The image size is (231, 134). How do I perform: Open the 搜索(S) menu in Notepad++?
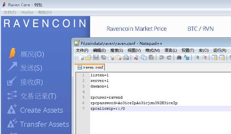point(117,50)
